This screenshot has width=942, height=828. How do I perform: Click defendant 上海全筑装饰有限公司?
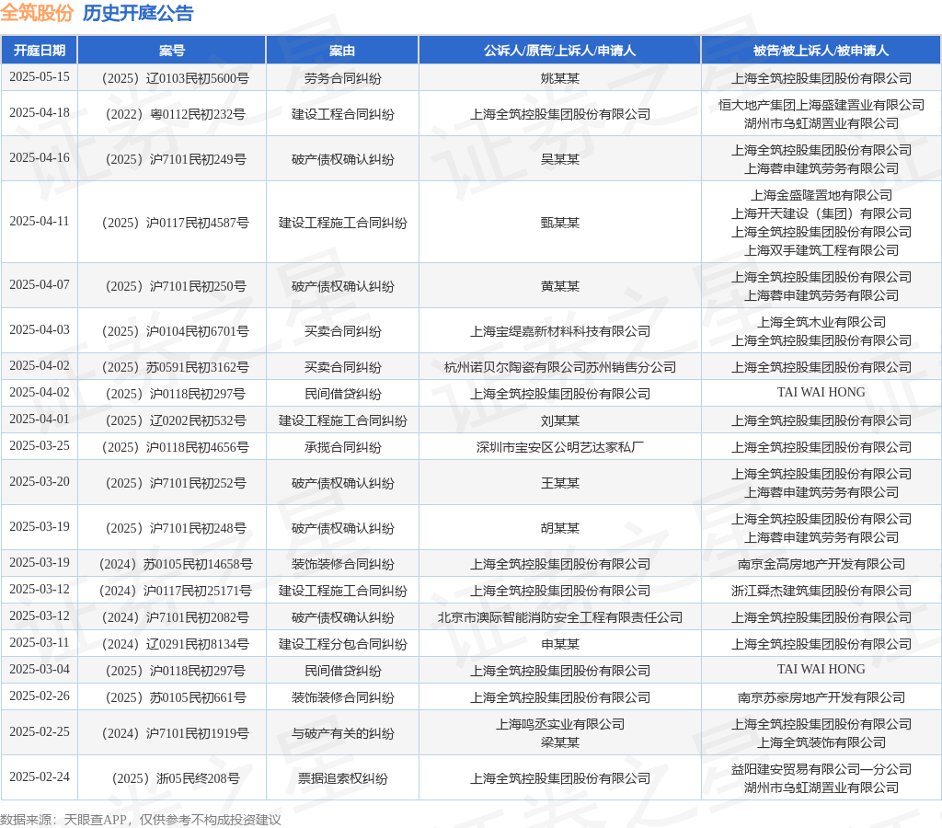(821, 743)
